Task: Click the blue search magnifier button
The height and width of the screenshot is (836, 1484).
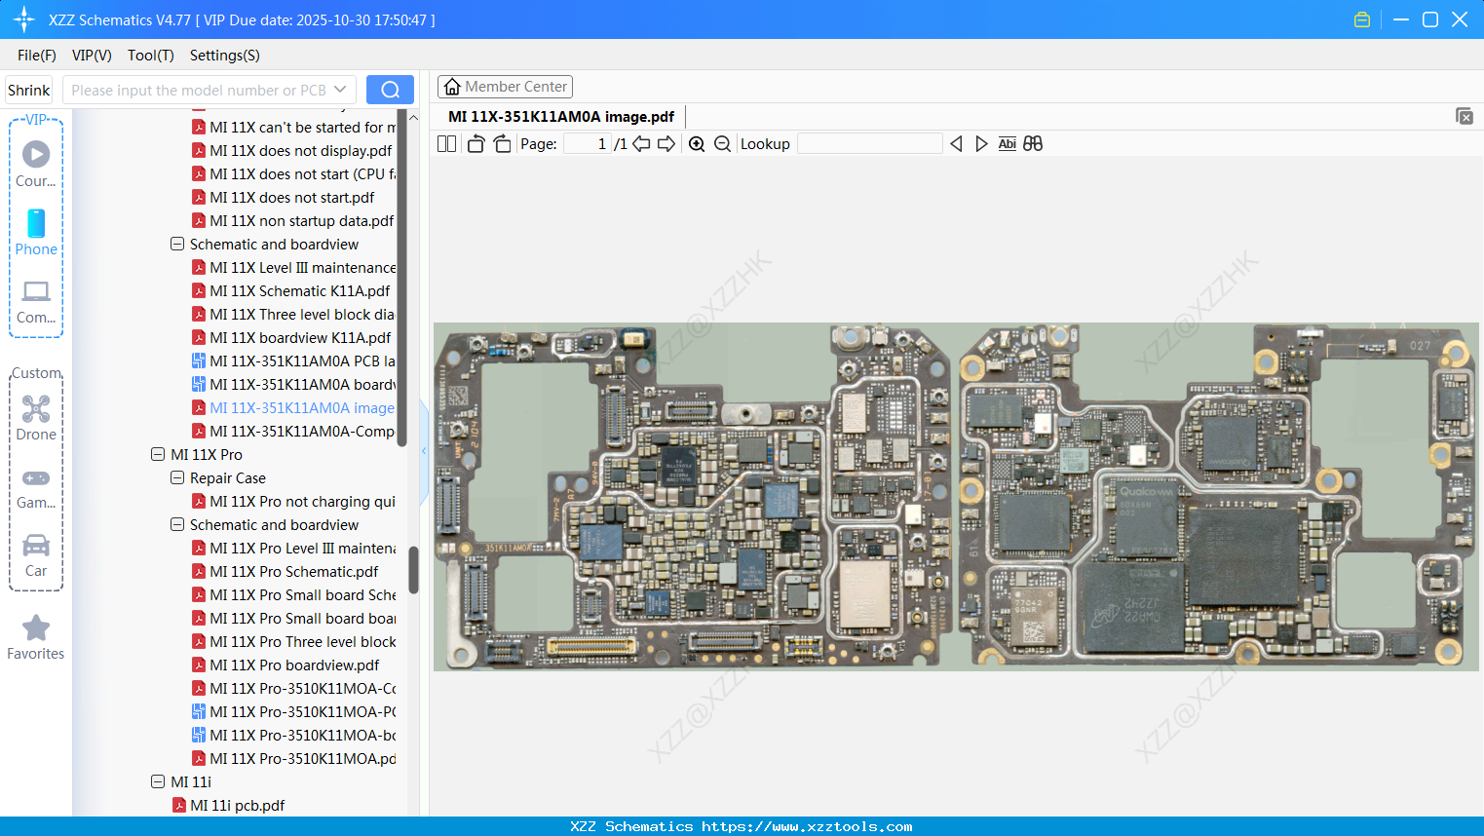Action: coord(390,89)
